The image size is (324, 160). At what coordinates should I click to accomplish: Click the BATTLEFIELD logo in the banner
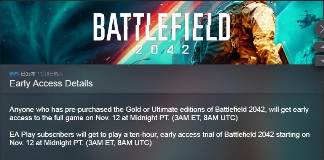click(x=161, y=27)
